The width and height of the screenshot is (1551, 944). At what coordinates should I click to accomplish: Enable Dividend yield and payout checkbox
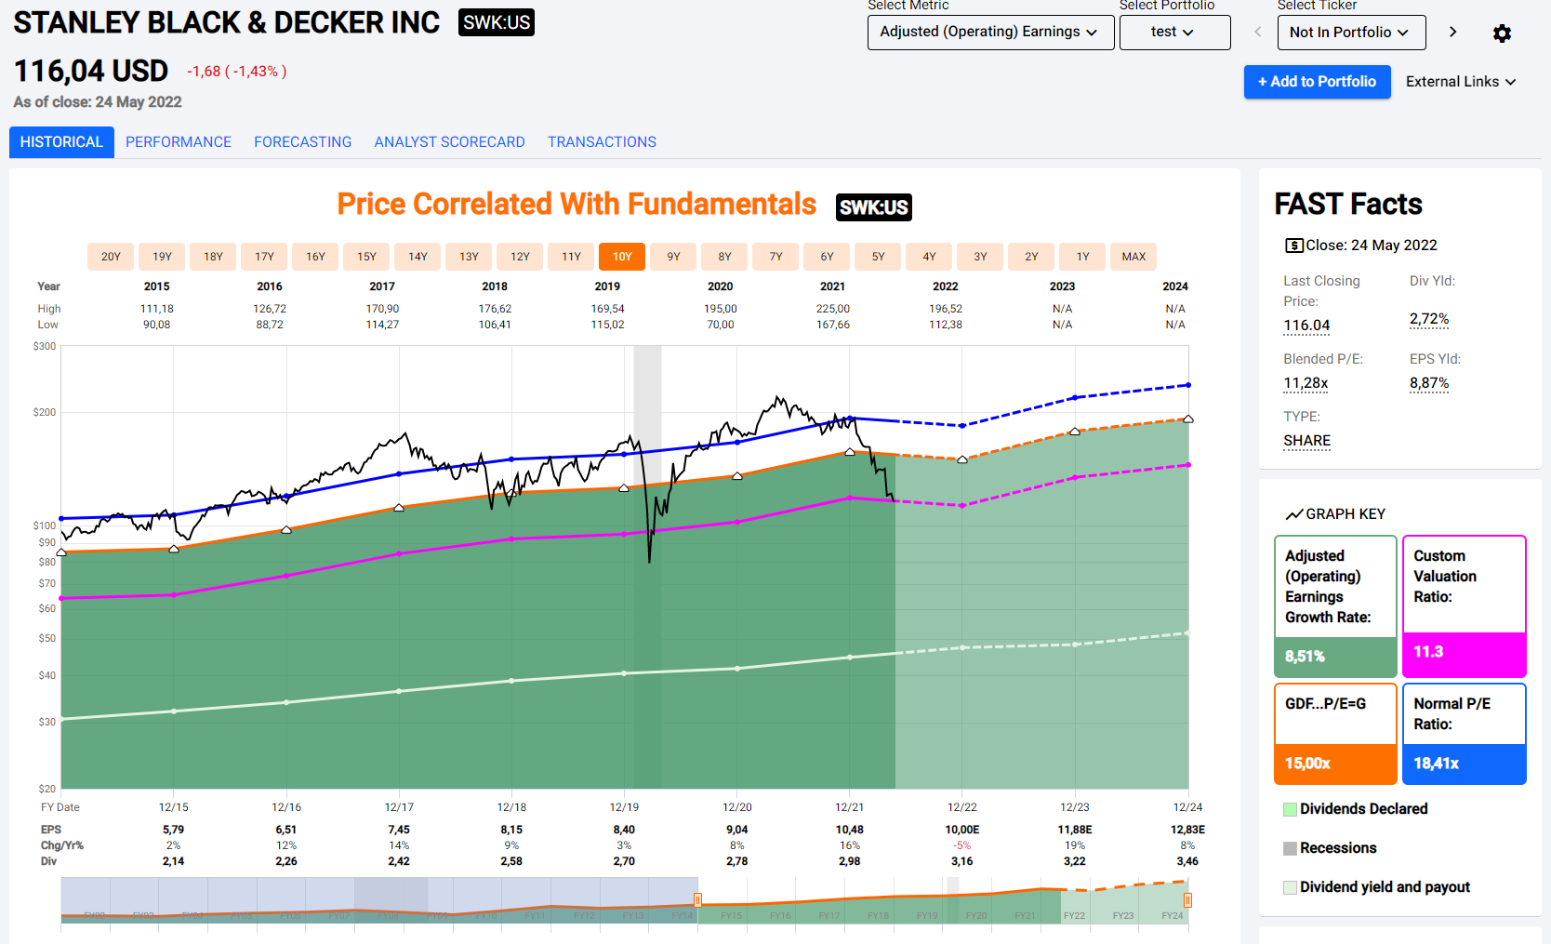1290,887
